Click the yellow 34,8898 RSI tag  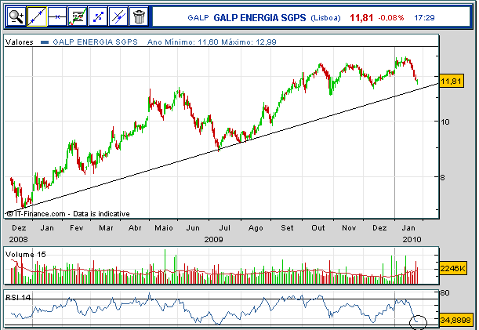tap(455, 320)
